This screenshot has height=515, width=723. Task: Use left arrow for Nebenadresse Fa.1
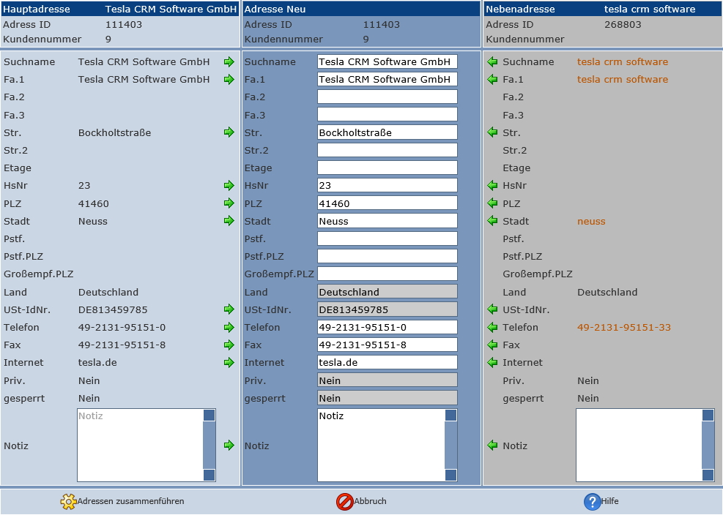(492, 79)
